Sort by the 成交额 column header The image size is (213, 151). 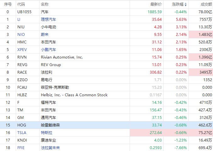click(x=206, y=4)
